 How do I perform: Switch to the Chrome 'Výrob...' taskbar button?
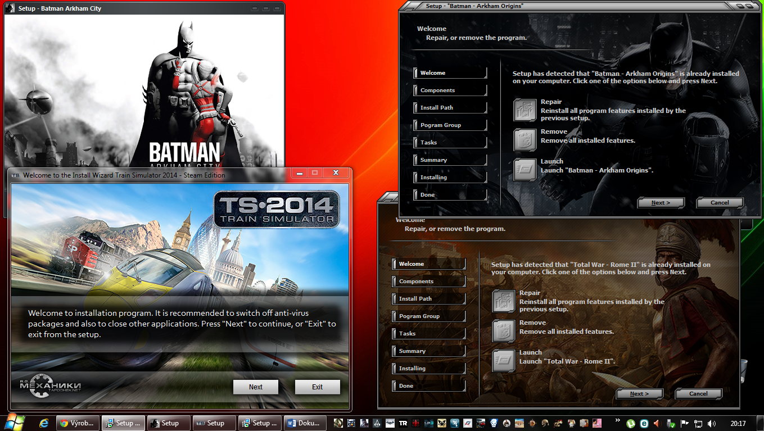(78, 423)
